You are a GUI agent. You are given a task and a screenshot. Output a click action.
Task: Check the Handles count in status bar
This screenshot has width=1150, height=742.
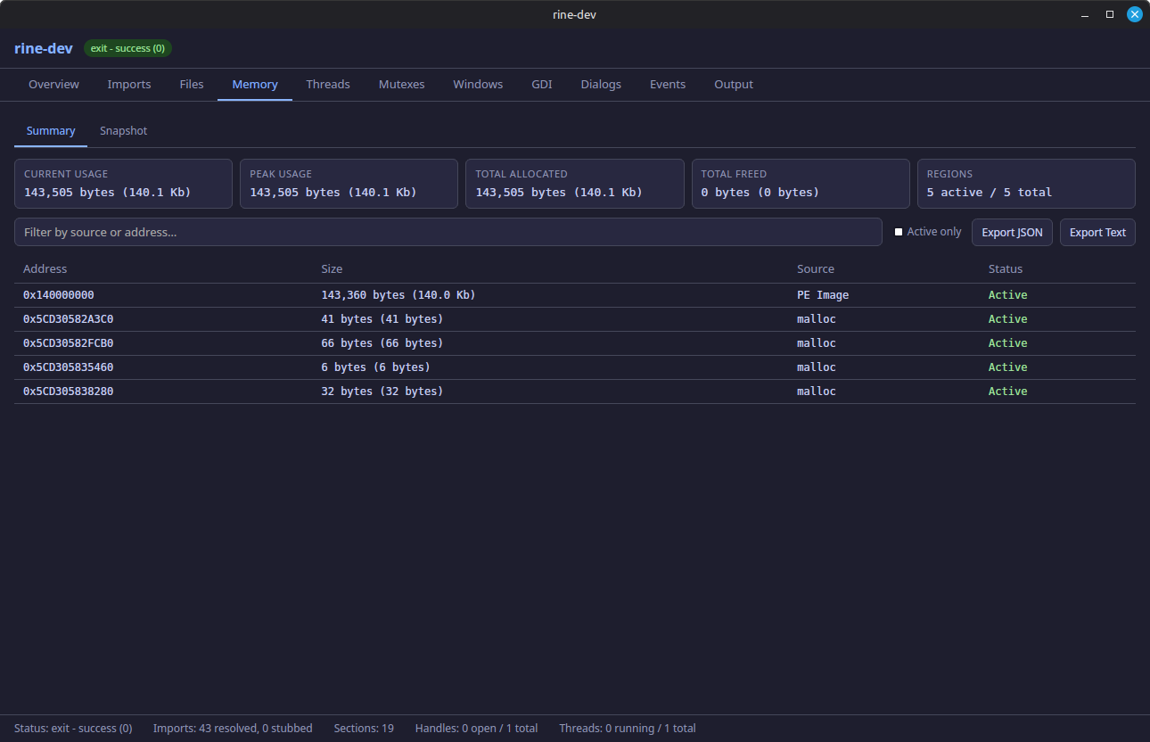476,728
